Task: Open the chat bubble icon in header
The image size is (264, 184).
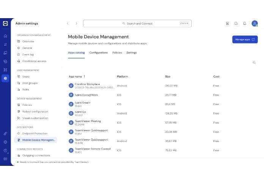Action: point(236,23)
